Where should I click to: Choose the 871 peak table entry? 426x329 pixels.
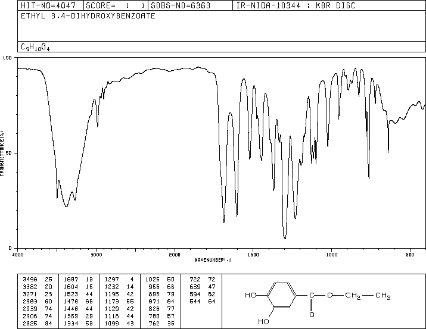(154, 301)
